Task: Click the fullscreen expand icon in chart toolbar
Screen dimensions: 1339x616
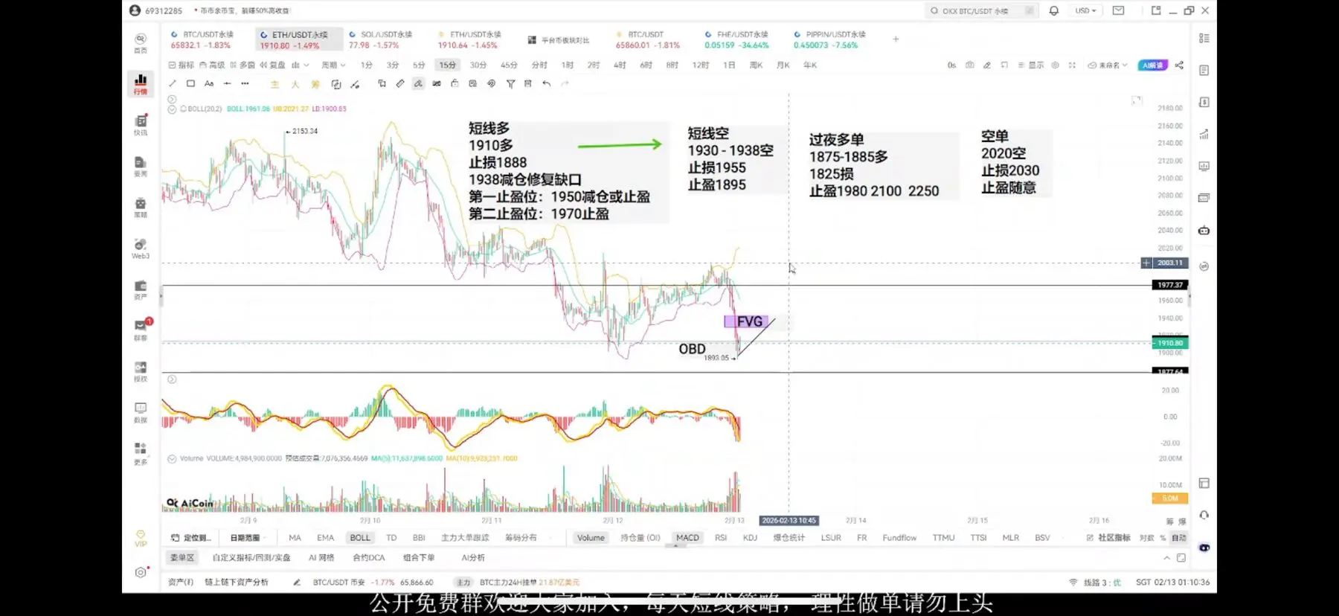Action: pos(1072,65)
